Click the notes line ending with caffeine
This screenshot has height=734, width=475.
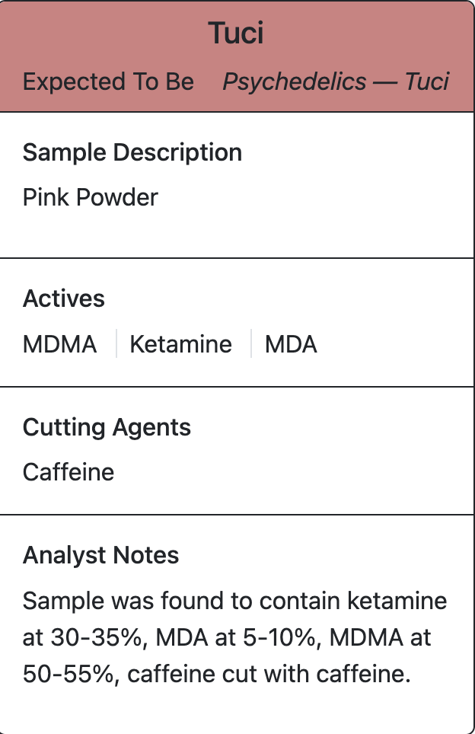click(x=217, y=675)
